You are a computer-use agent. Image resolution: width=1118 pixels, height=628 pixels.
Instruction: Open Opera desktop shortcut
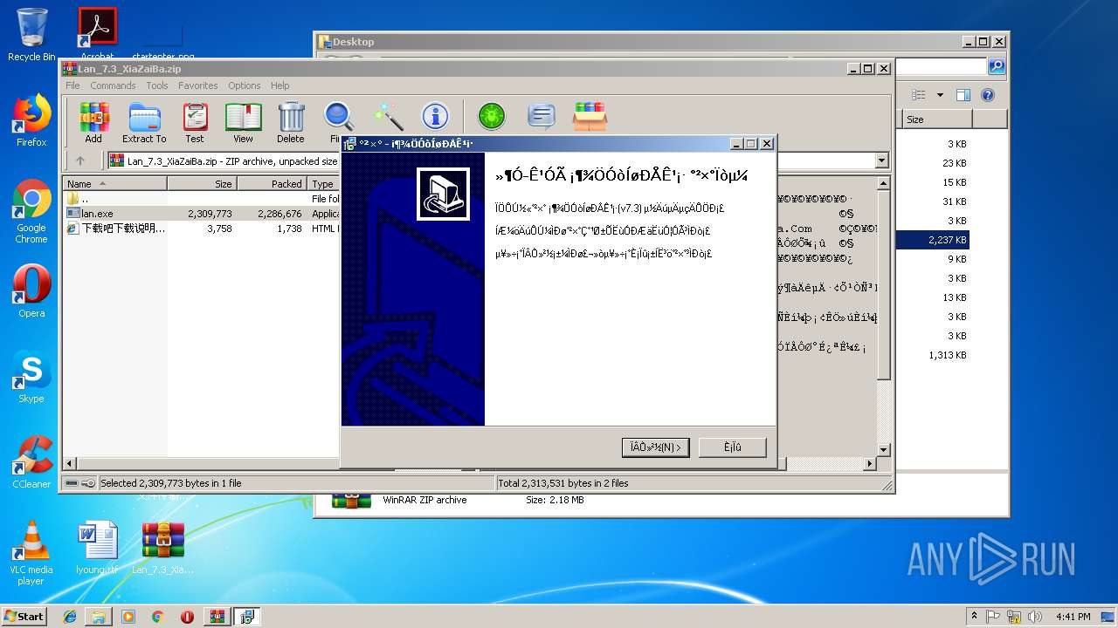(x=31, y=291)
